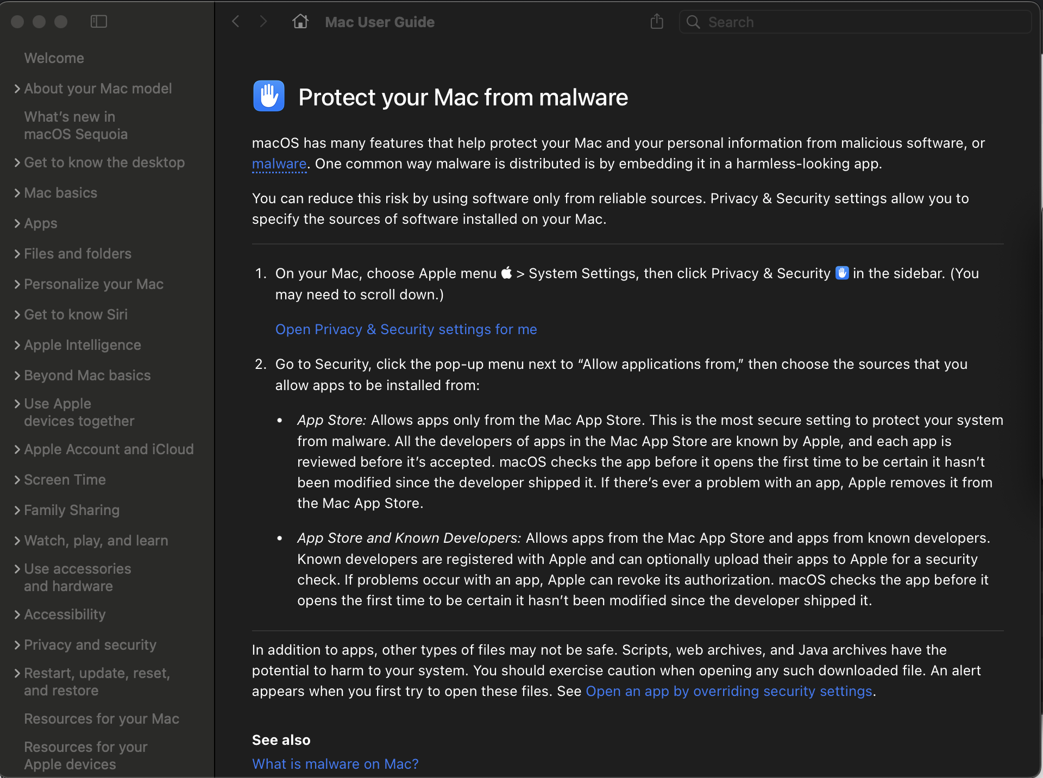Expand Privacy and security section
The image size is (1043, 778).
(x=17, y=645)
